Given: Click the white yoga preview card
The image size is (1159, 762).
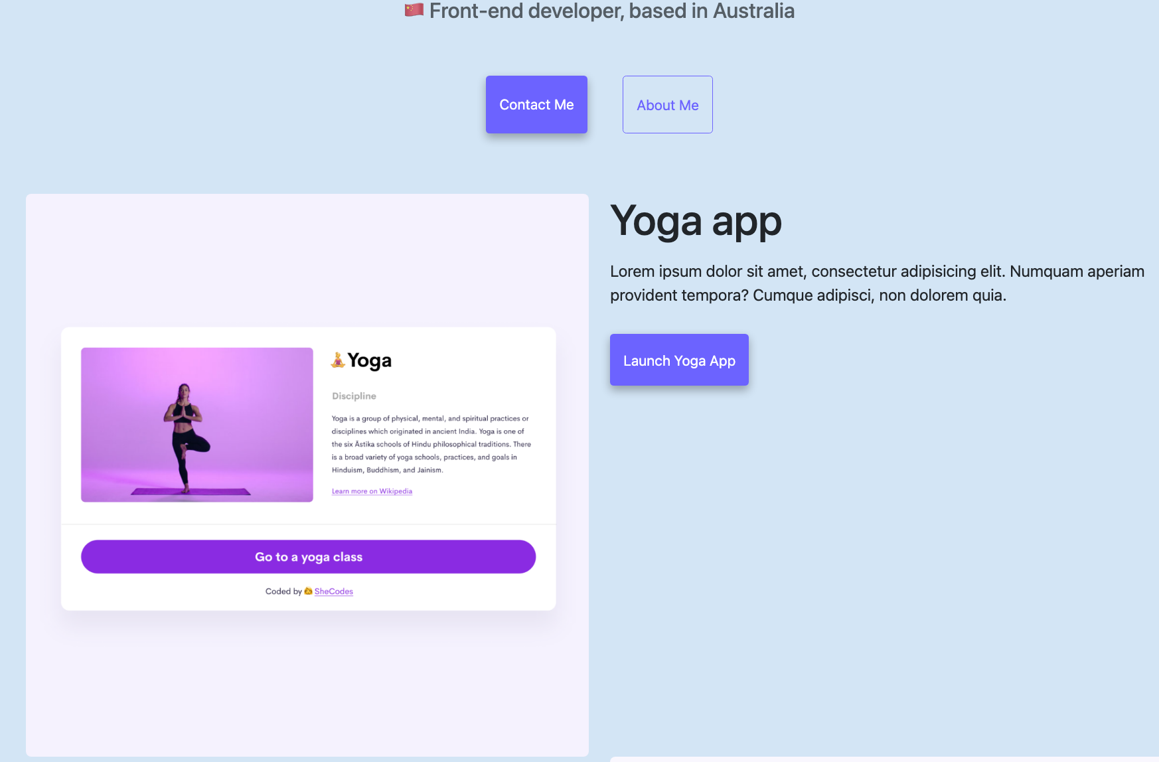Looking at the screenshot, I should (x=308, y=469).
